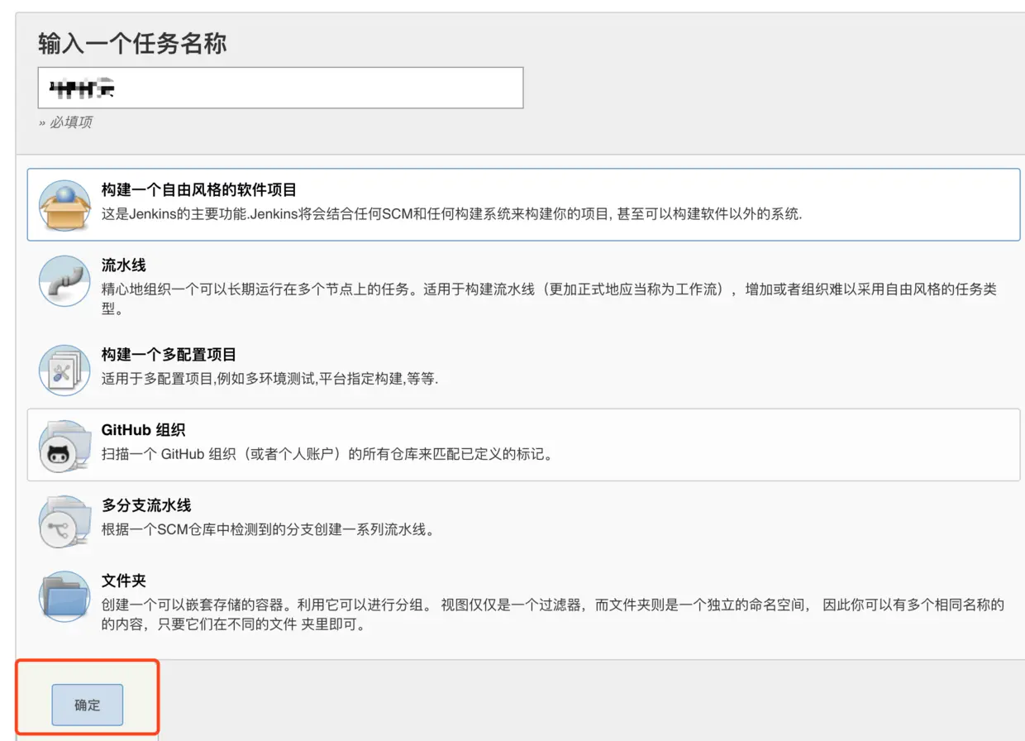Click the 流水线 pipe icon
The width and height of the screenshot is (1025, 741).
pyautogui.click(x=64, y=280)
